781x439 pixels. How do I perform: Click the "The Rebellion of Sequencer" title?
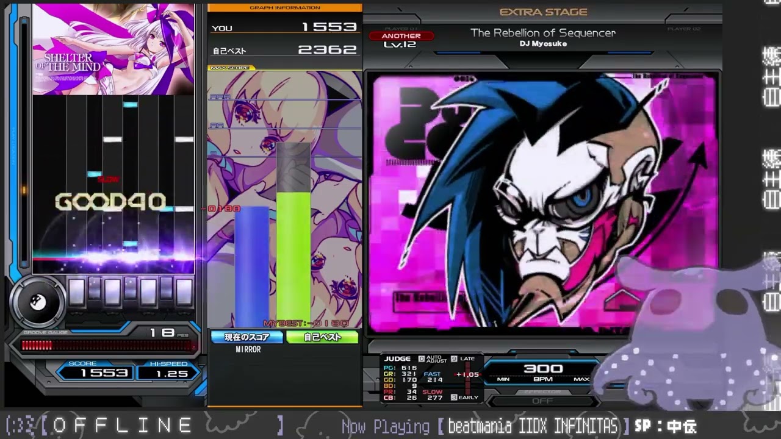tap(543, 33)
